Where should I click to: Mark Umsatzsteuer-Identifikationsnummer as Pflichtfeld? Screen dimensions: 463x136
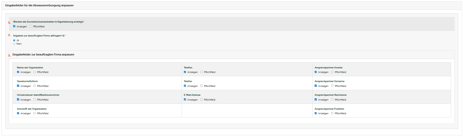[35, 100]
